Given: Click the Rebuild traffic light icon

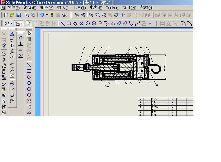Looking at the screenshot, I should click(x=52, y=15).
